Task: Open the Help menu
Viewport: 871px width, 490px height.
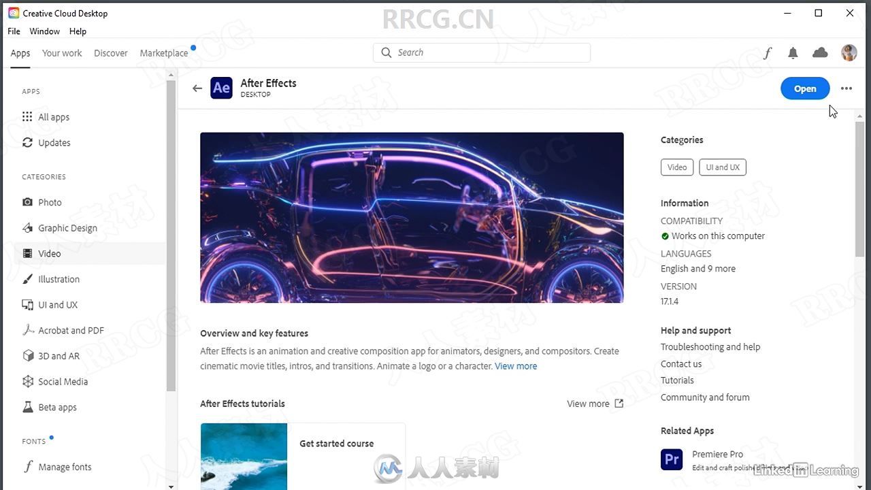Action: click(78, 31)
